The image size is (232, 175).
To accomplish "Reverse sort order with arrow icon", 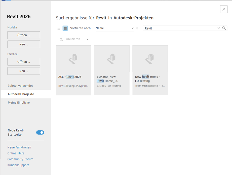I will 137,28.
